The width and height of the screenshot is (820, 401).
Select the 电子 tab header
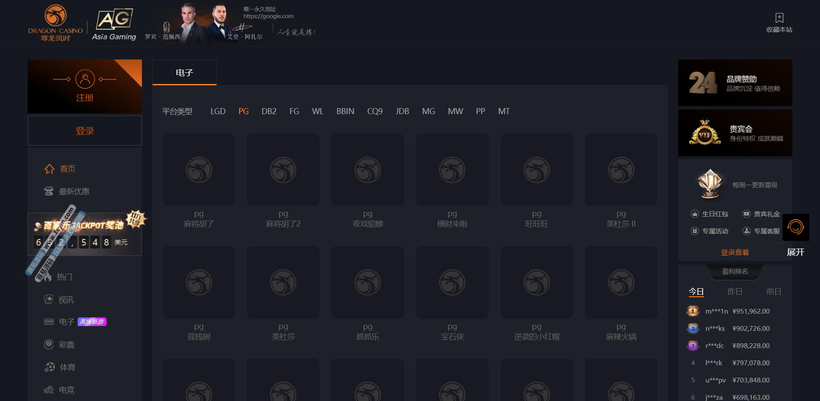[x=184, y=73]
